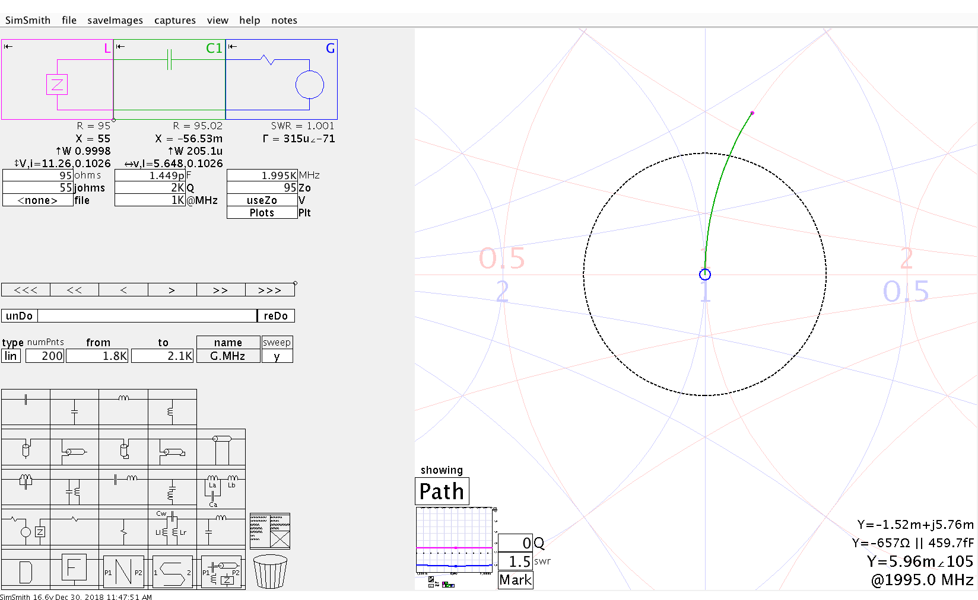978x600 pixels.
Task: Click the 1.995K MHz frequency field
Action: coord(262,175)
